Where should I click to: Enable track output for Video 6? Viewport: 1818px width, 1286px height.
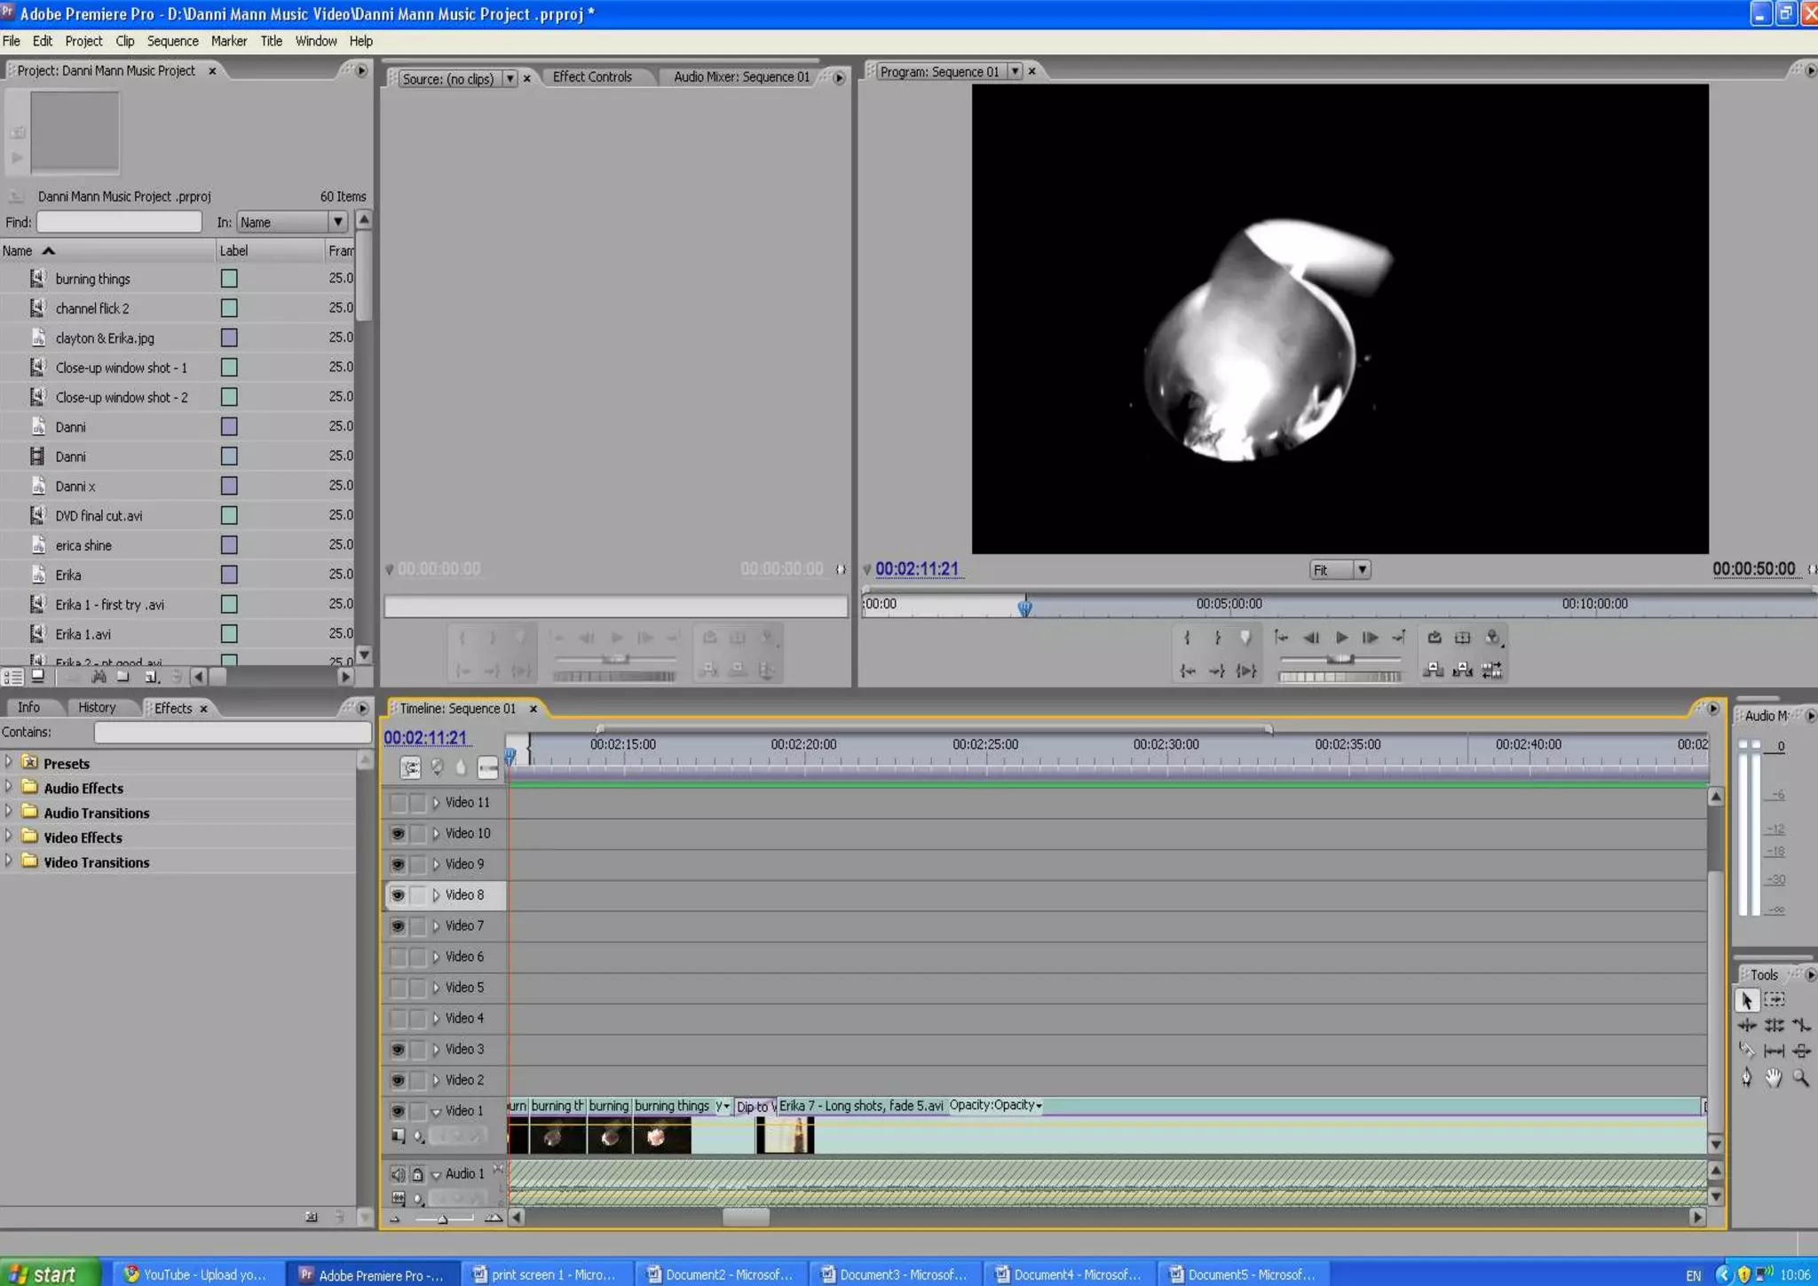coord(398,957)
